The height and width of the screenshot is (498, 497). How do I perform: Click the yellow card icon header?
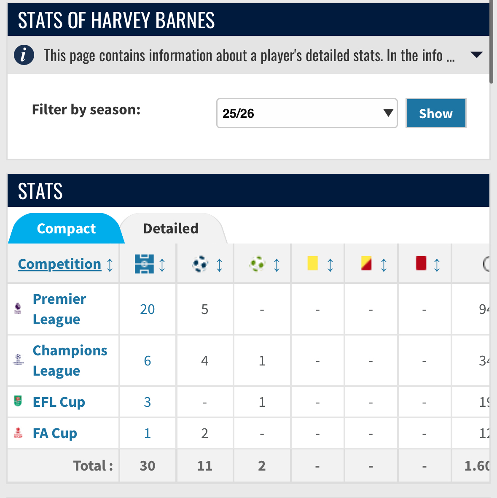(x=313, y=263)
